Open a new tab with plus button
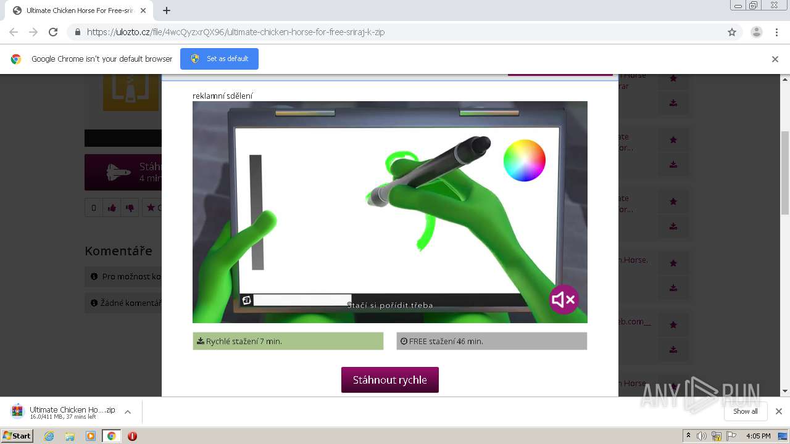790x444 pixels. click(167, 10)
